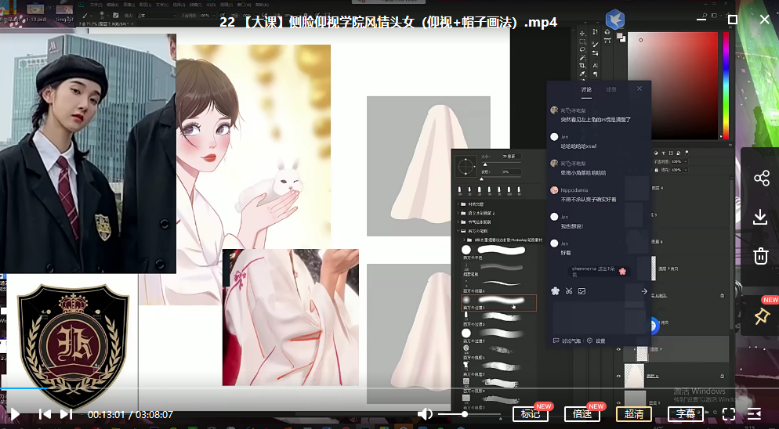
Task: Attach an image using the picture icon
Action: click(x=582, y=291)
